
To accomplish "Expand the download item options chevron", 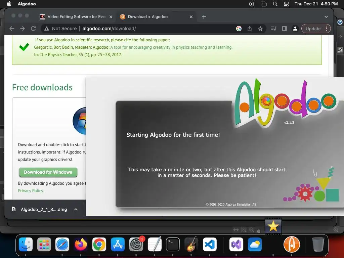I will 76,209.
